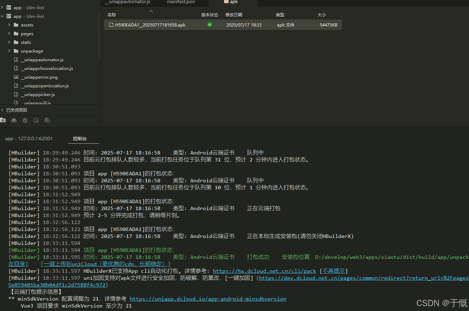This screenshot has height=311, width=469.
Task: Click the 2025/07/17 18:33 modified date cell
Action: (244, 25)
